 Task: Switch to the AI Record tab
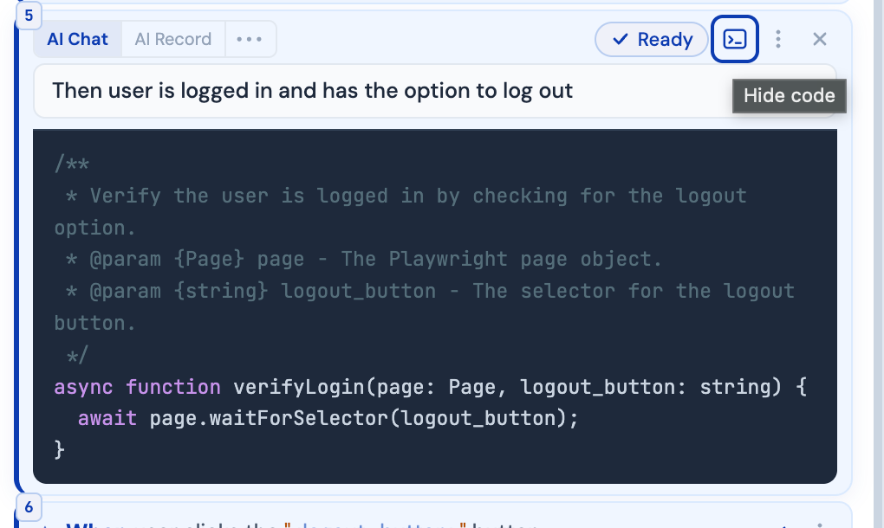[x=172, y=39]
